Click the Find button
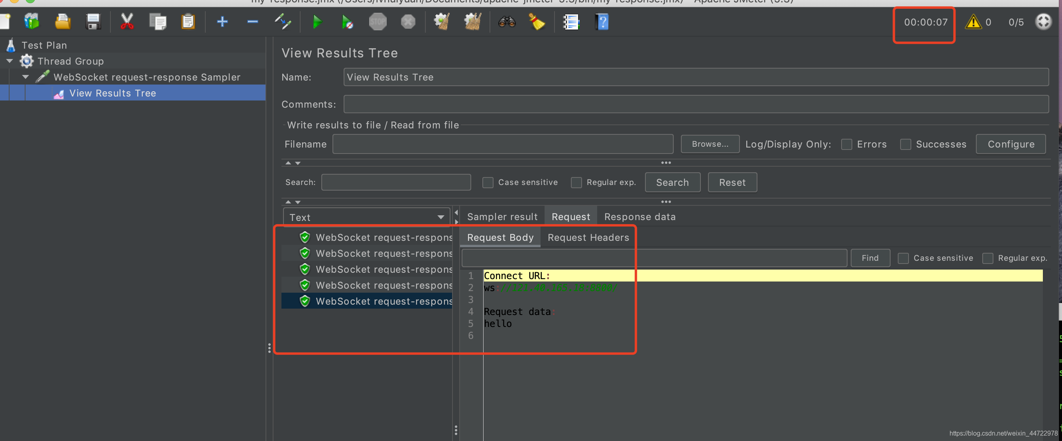The image size is (1062, 441). (870, 258)
